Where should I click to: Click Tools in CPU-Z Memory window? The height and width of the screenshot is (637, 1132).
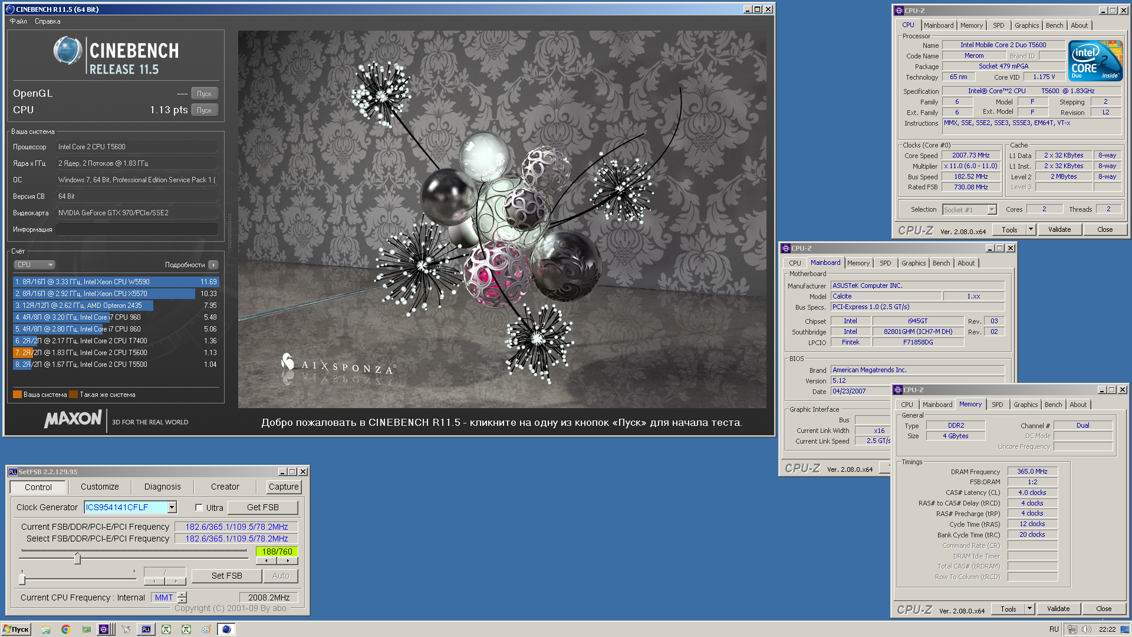point(1008,609)
